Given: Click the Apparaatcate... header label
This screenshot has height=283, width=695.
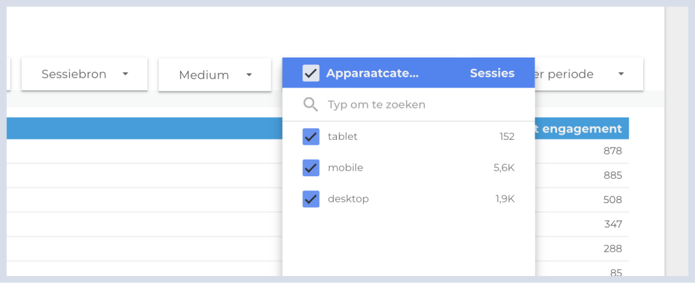Looking at the screenshot, I should (372, 73).
